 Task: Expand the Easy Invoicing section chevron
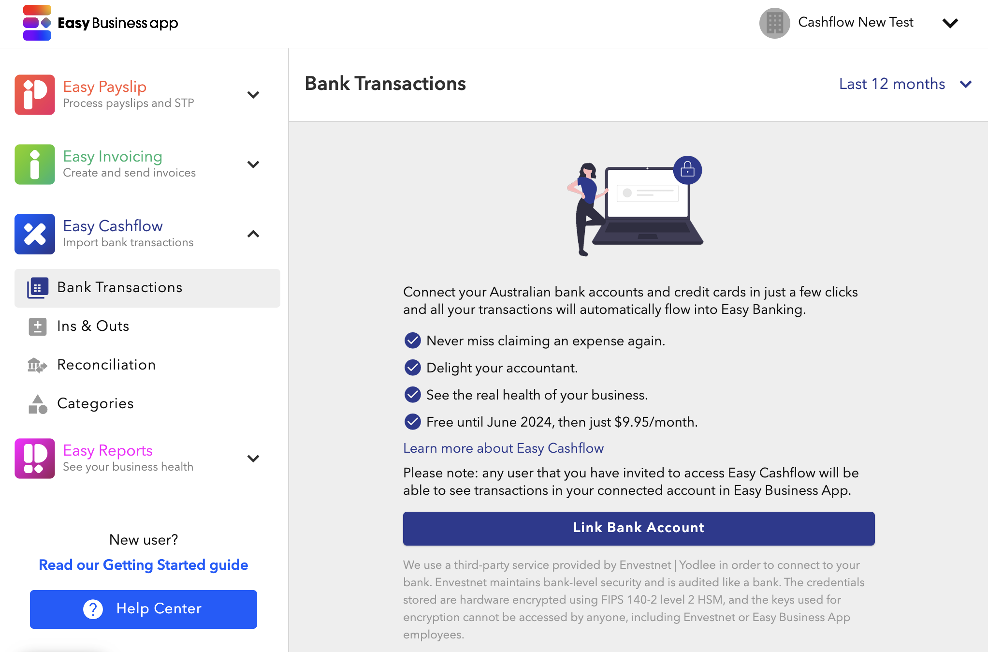253,164
